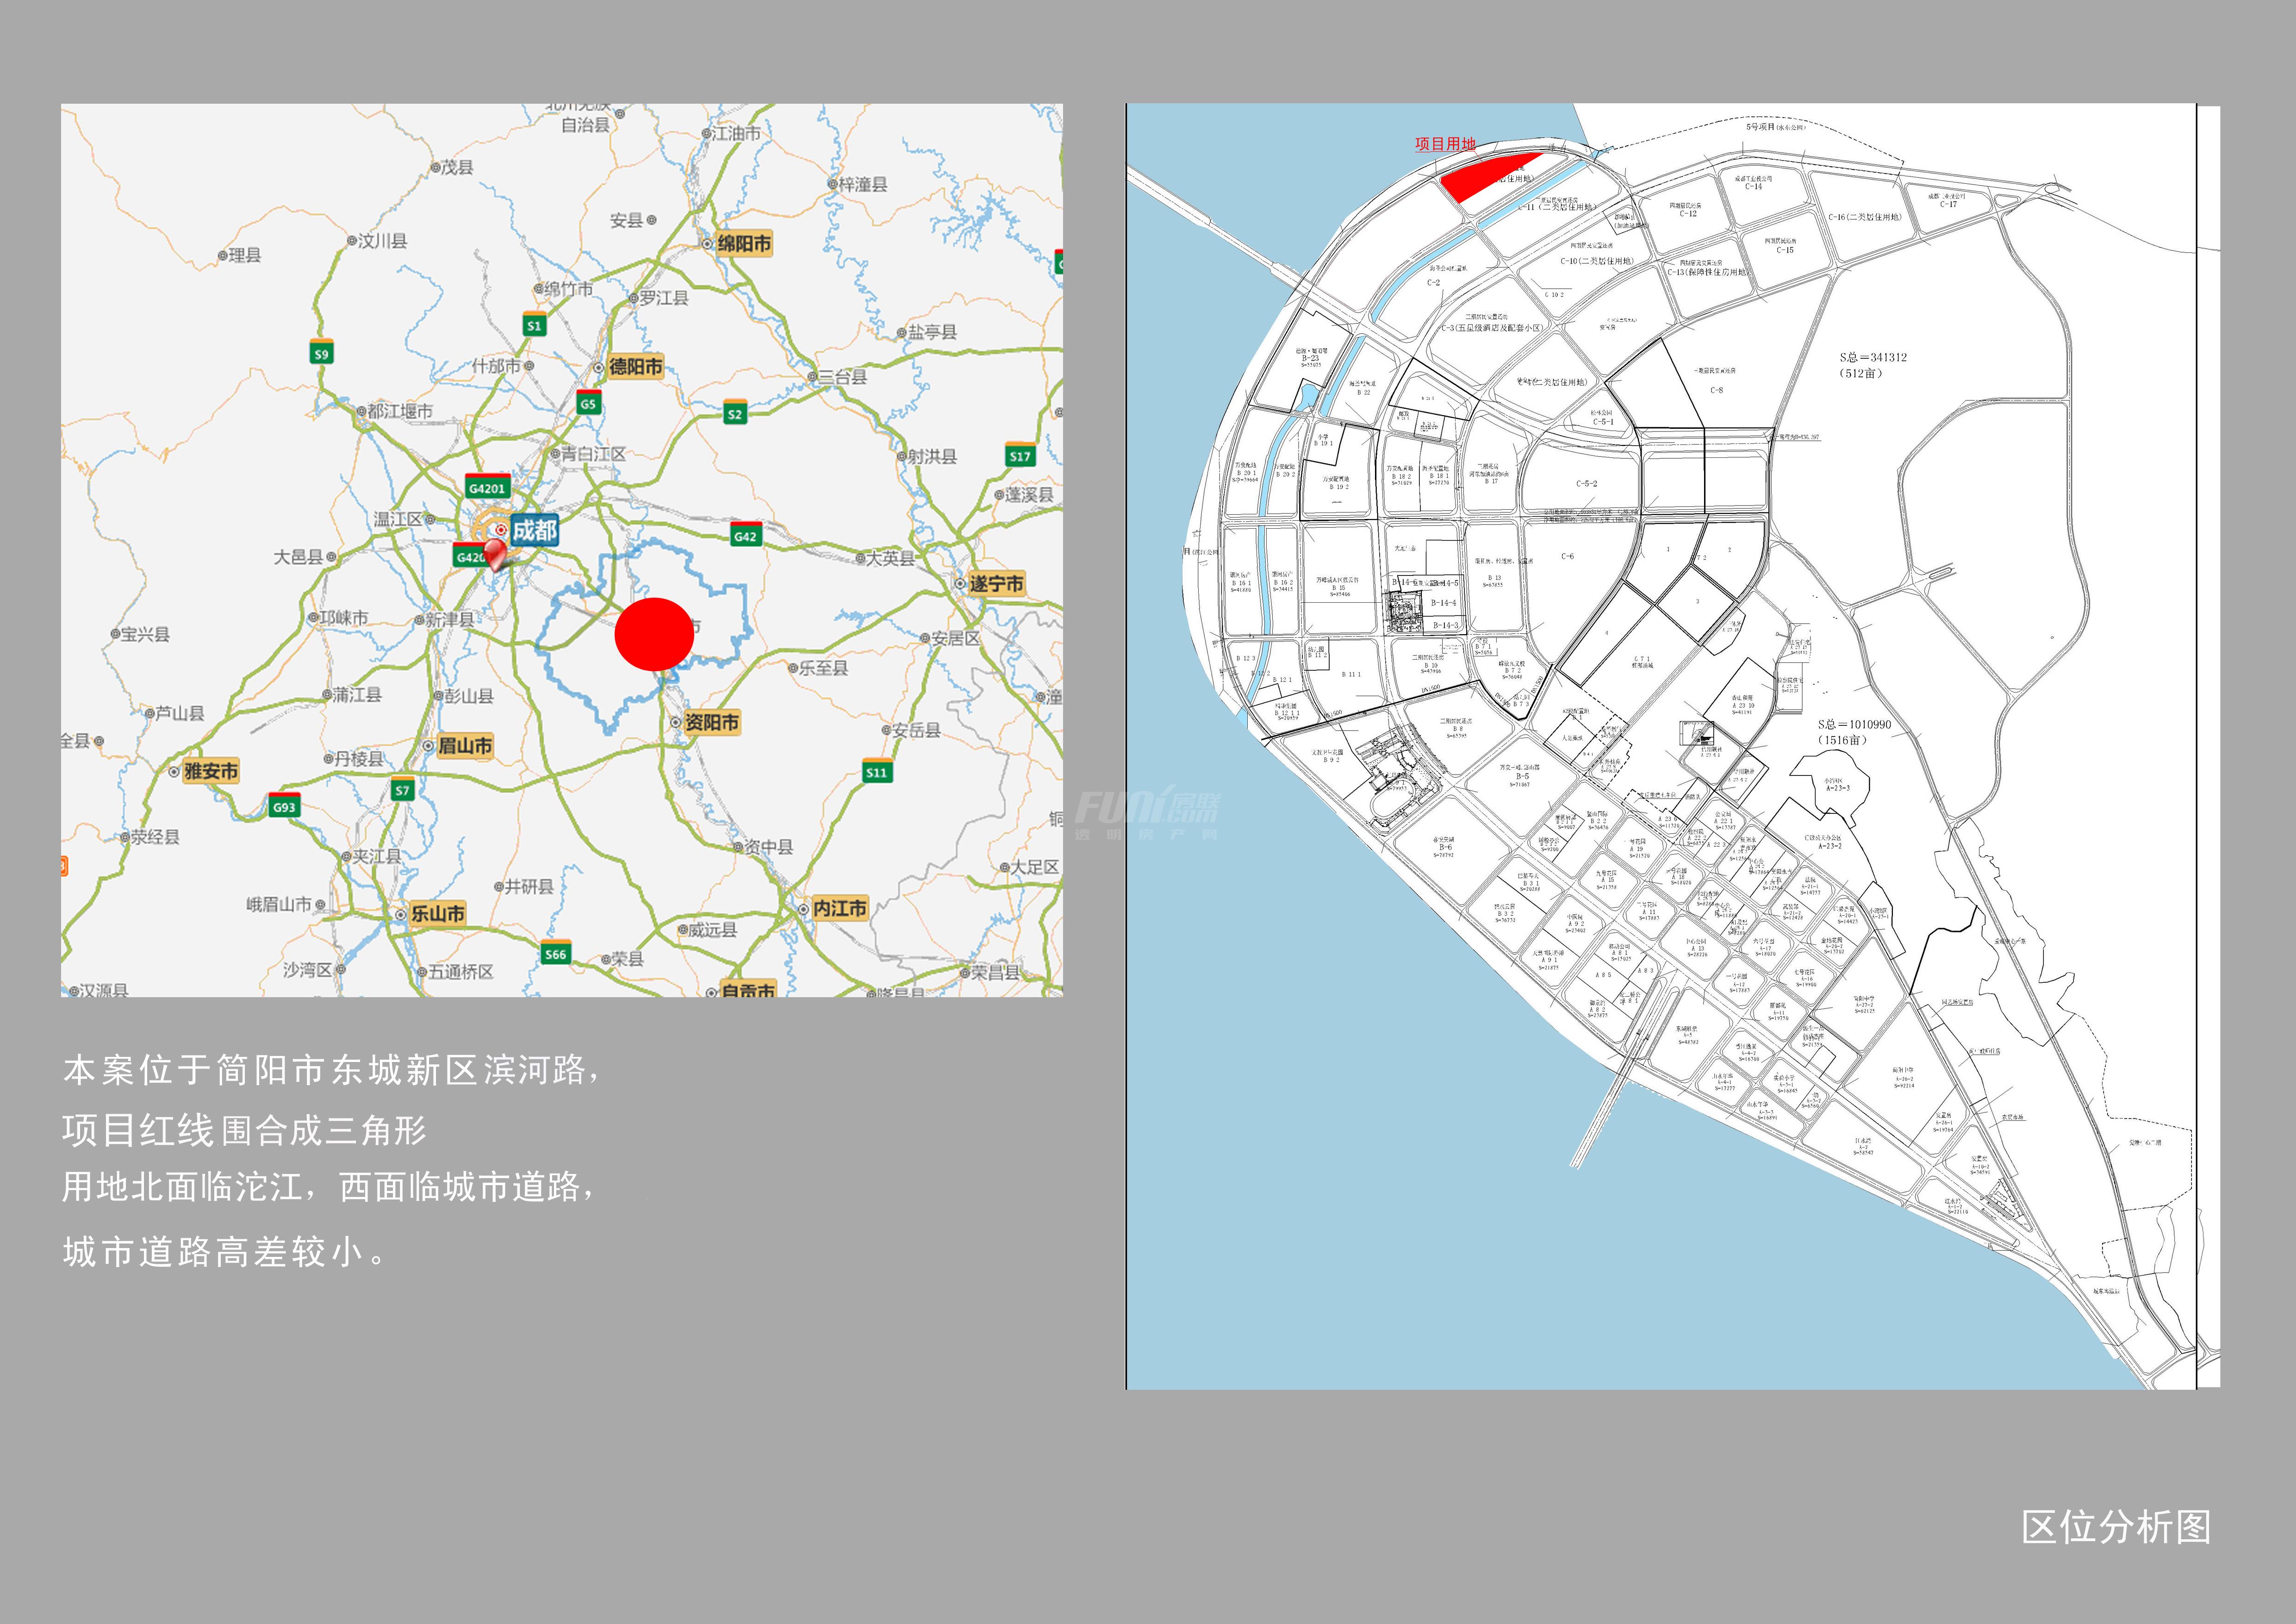This screenshot has height=1624, width=2296.
Task: Click the line 本案位于简阳市东城新区滨河路
Action: click(x=332, y=1070)
